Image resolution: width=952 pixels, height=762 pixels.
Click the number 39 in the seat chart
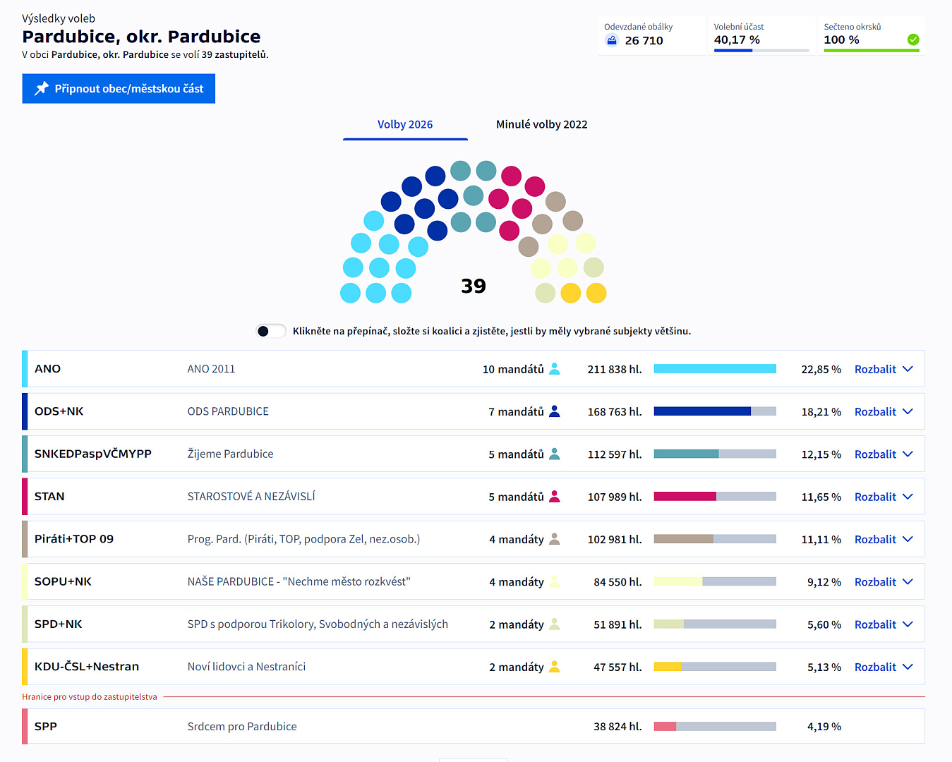tap(474, 286)
